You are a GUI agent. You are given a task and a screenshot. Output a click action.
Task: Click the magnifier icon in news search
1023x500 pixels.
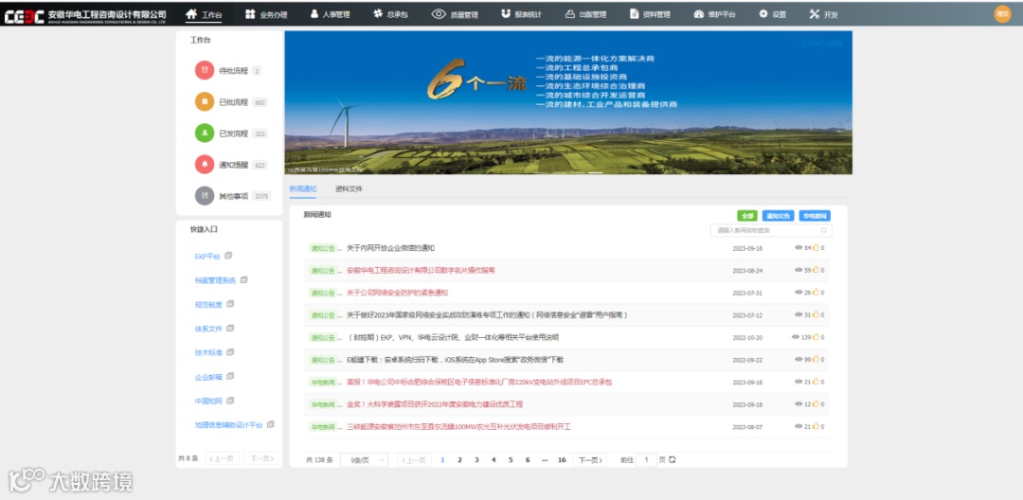coord(824,230)
